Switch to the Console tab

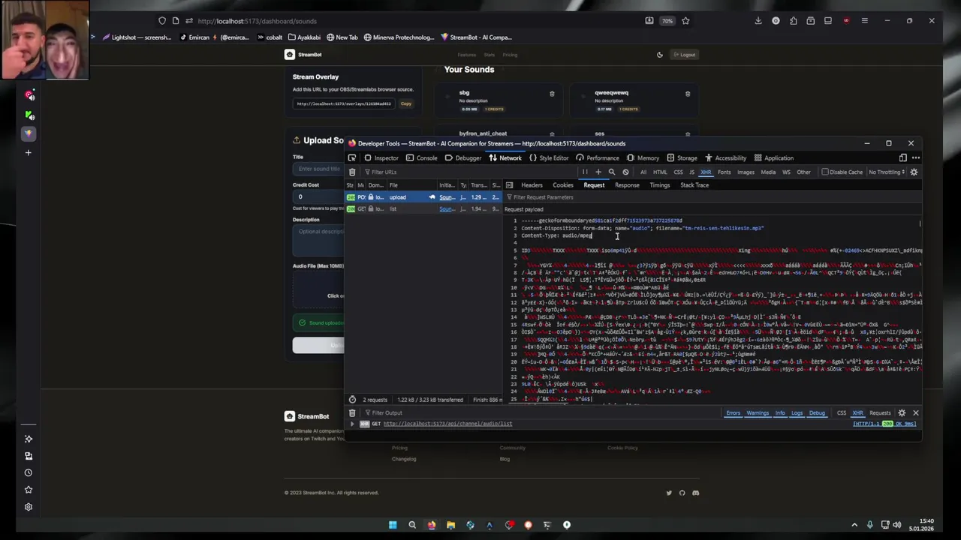(421, 158)
